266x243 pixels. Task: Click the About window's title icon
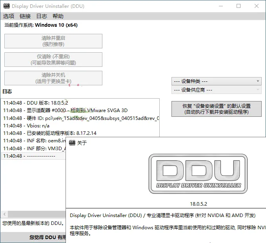click(x=72, y=143)
